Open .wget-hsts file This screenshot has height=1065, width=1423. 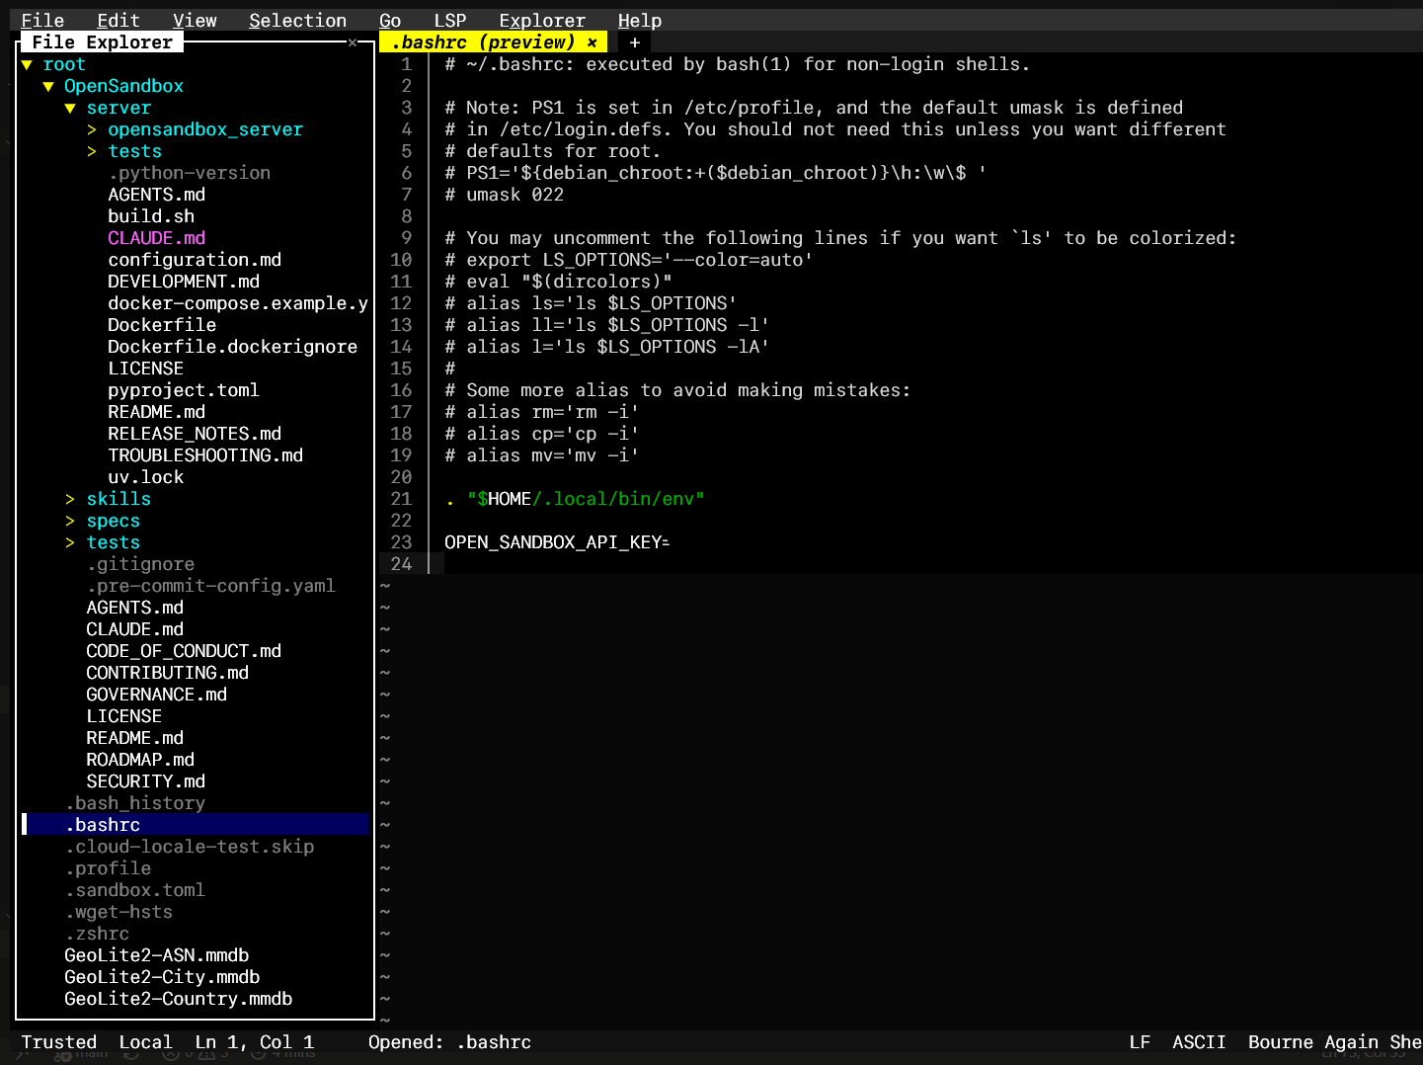coord(119,912)
